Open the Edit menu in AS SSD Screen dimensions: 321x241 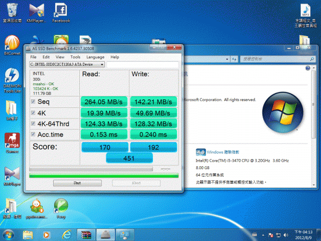click(x=46, y=57)
